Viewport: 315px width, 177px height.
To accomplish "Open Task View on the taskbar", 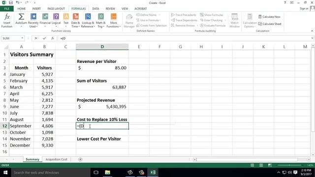I will 96,173.
